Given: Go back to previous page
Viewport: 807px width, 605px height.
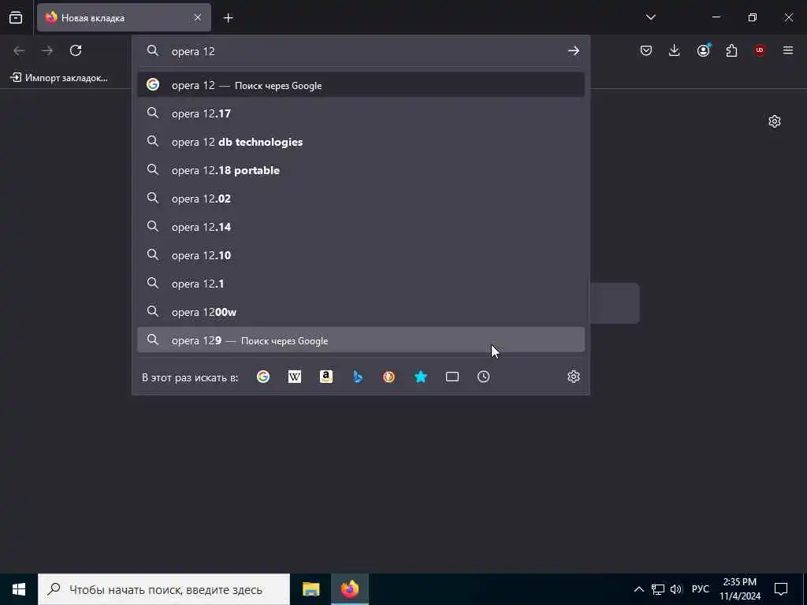Looking at the screenshot, I should 19,50.
